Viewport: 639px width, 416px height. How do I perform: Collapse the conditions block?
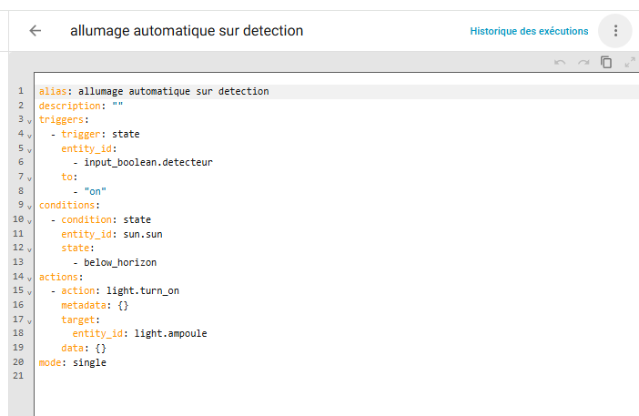click(x=29, y=206)
